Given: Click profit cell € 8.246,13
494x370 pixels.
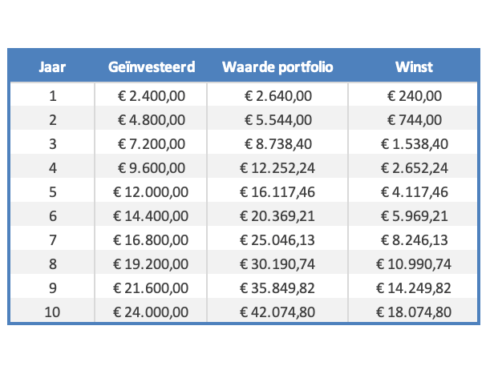Looking at the screenshot, I should tap(414, 240).
